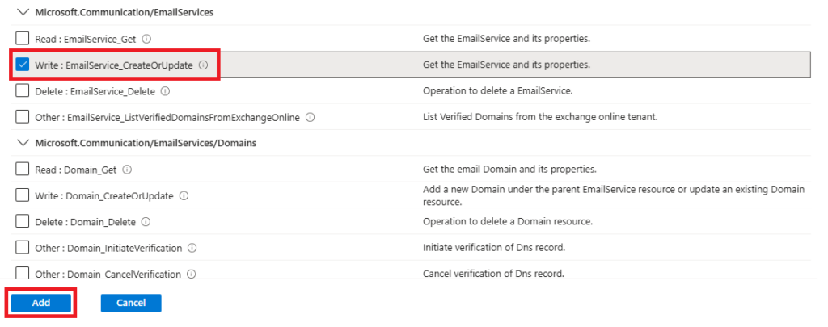The height and width of the screenshot is (327, 828).
Task: Click info icon next to Domain_InitiateVerification
Action: (192, 249)
